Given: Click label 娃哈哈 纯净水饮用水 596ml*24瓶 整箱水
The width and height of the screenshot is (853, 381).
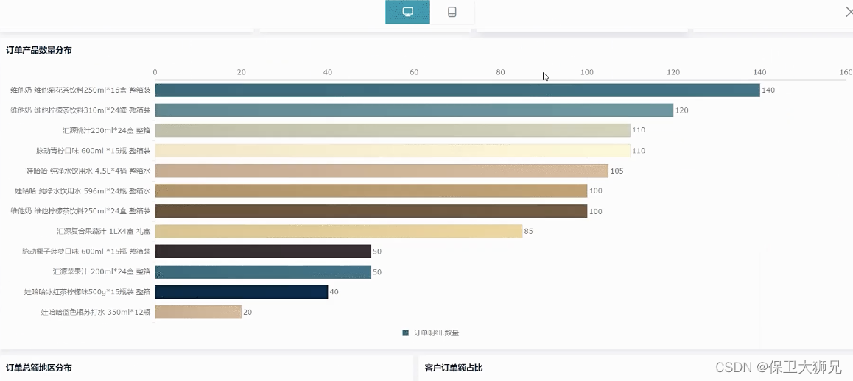Looking at the screenshot, I should click(83, 190).
